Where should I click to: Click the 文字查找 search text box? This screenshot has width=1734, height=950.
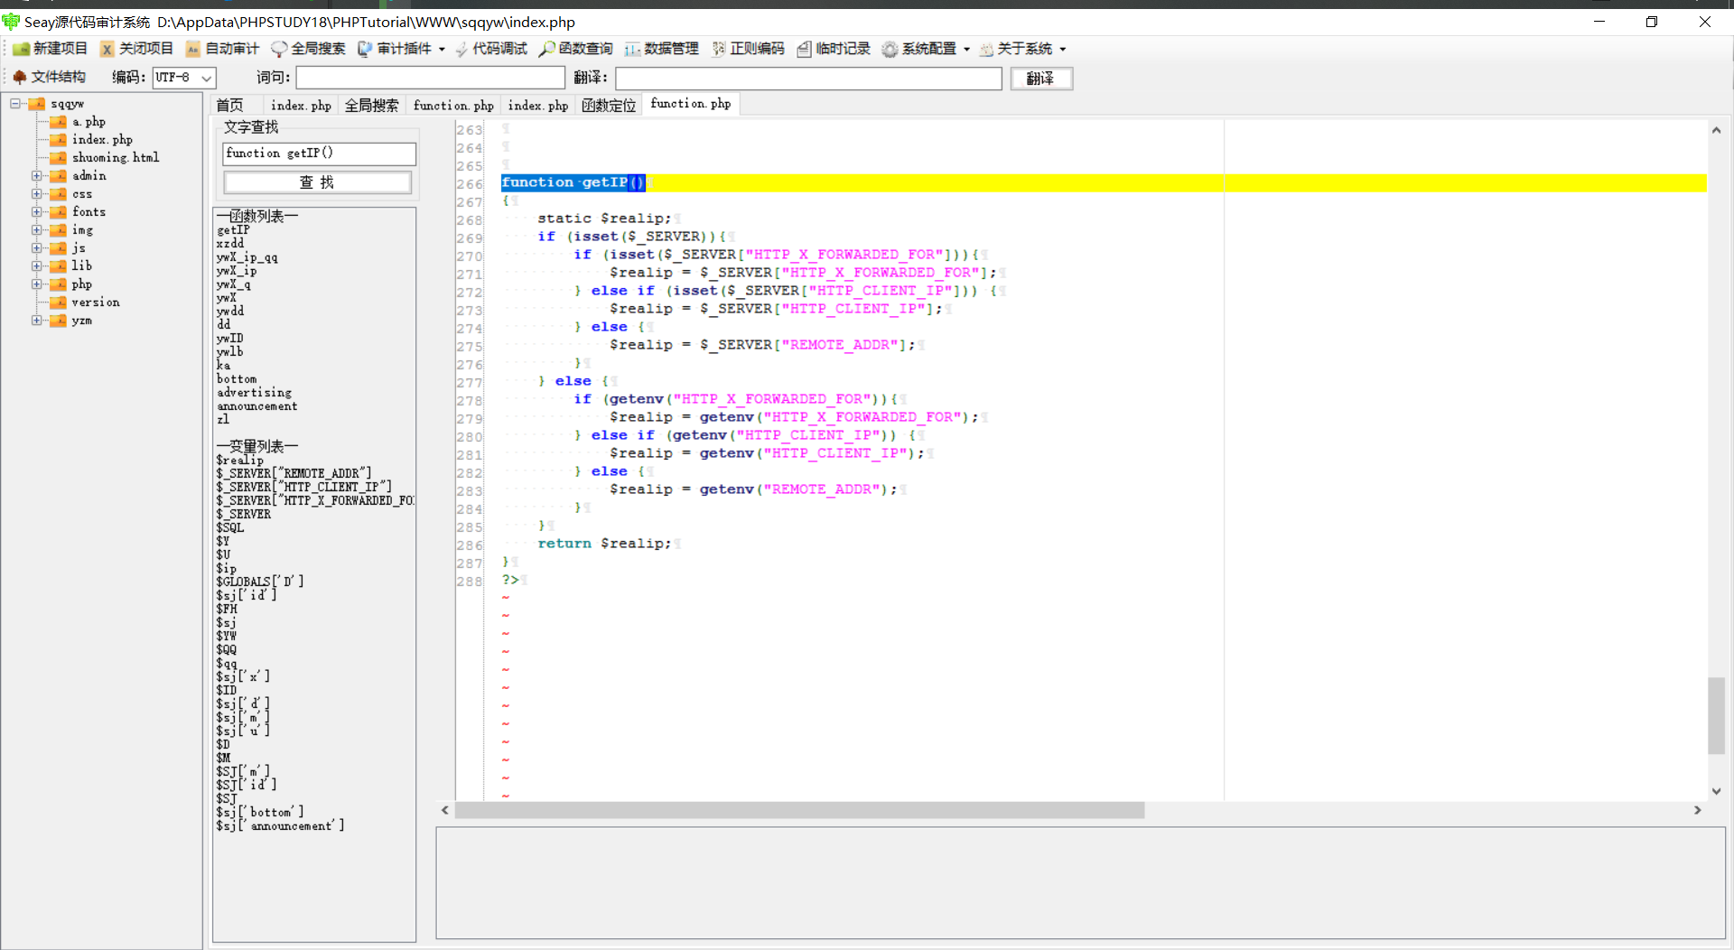(x=319, y=154)
